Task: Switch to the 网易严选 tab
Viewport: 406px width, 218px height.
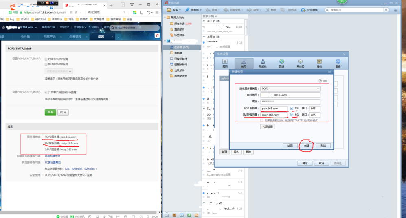Action: 50,37
